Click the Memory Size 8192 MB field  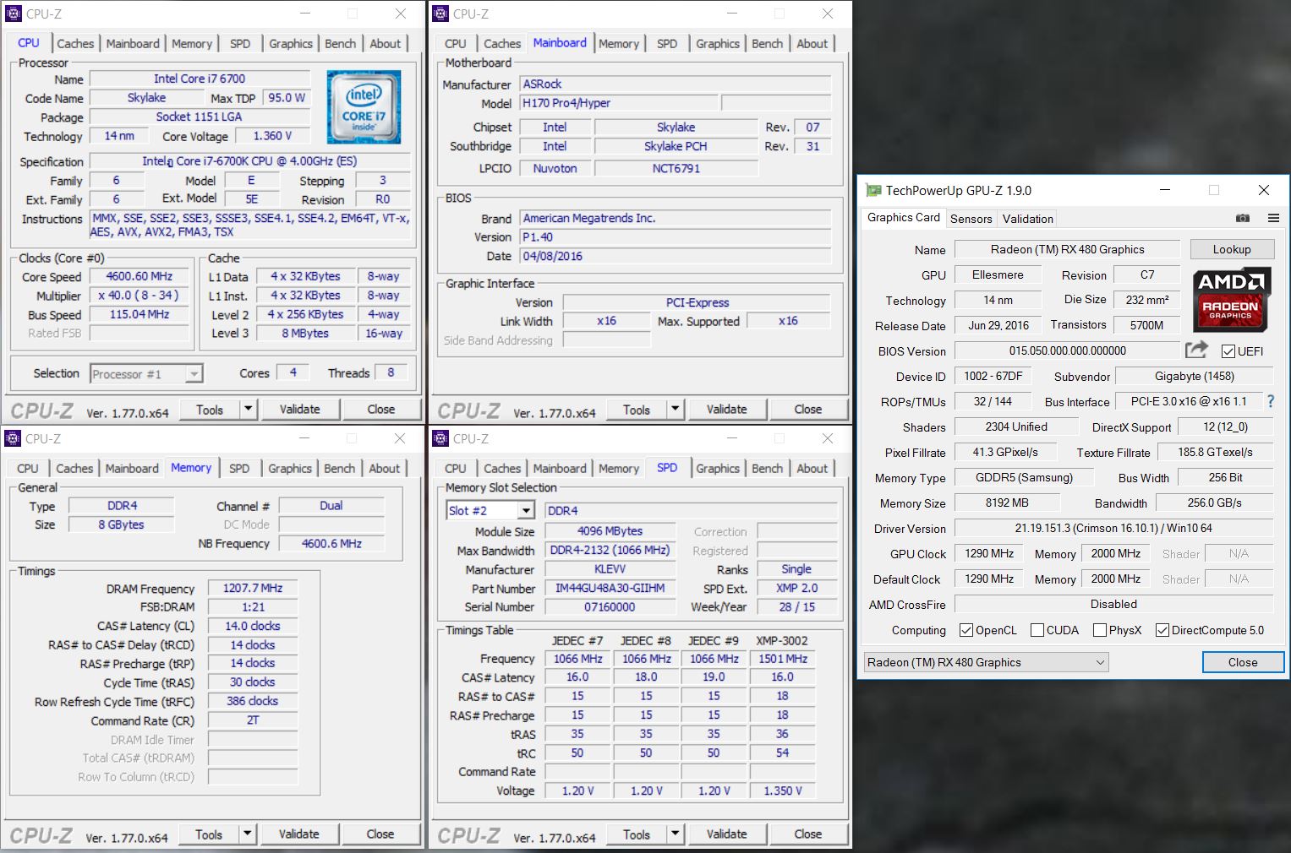(x=1008, y=503)
